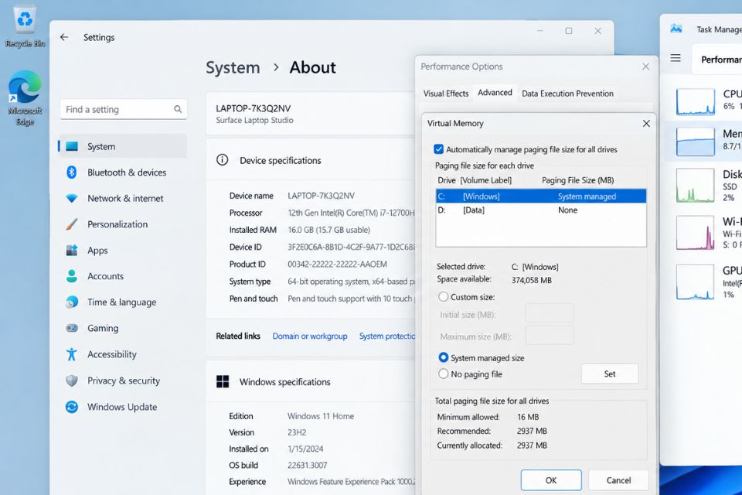Open Time & language settings

coord(123,302)
